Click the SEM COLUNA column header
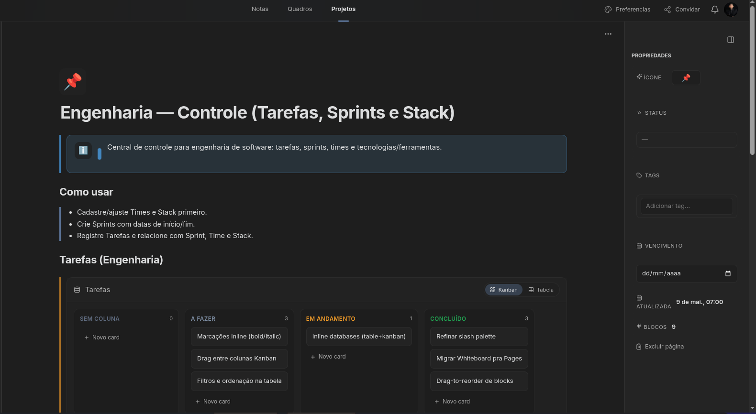756x414 pixels. coord(100,319)
